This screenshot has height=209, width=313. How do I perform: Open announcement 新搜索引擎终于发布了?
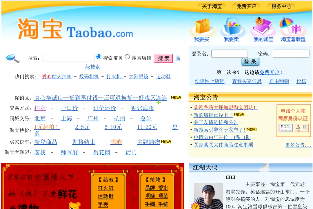click(x=219, y=130)
